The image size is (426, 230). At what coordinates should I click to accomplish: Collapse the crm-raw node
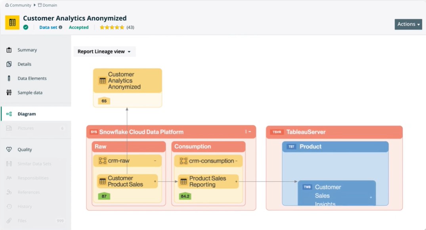(x=155, y=161)
